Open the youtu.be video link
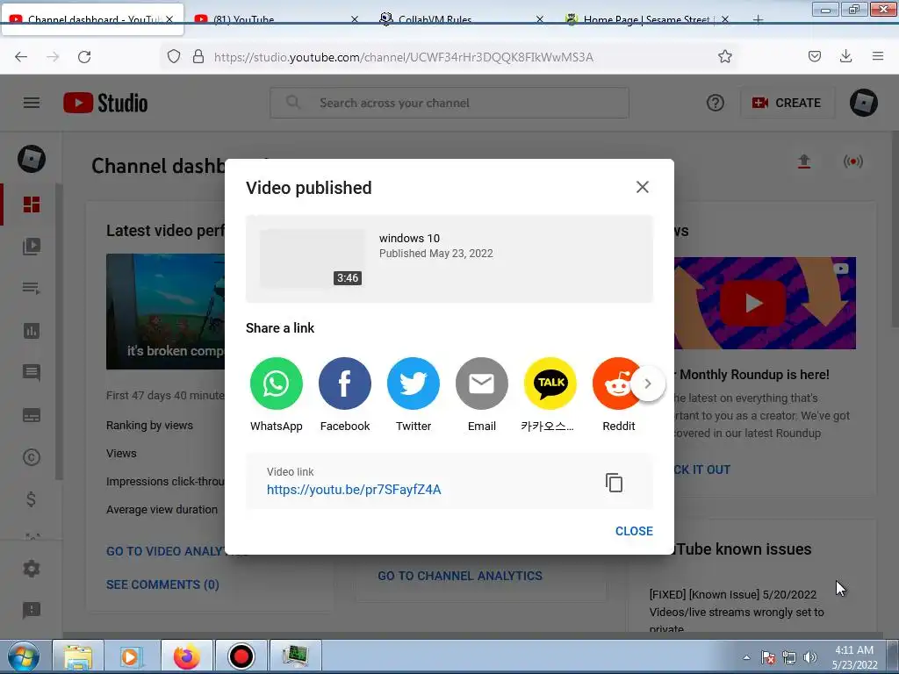 [x=354, y=490]
